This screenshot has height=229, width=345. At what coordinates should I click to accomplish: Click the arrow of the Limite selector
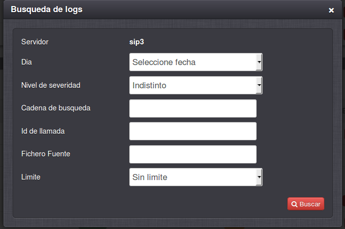click(x=259, y=178)
